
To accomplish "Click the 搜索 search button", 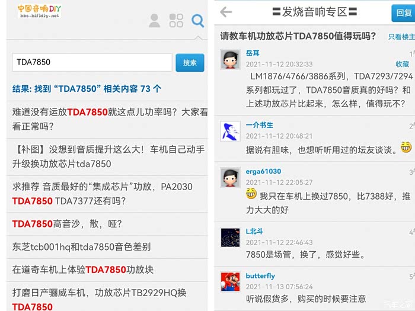I will pos(190,63).
